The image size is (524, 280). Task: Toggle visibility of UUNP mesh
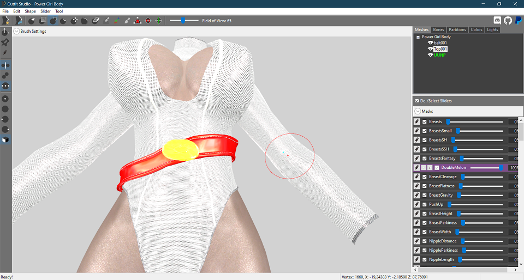point(431,55)
